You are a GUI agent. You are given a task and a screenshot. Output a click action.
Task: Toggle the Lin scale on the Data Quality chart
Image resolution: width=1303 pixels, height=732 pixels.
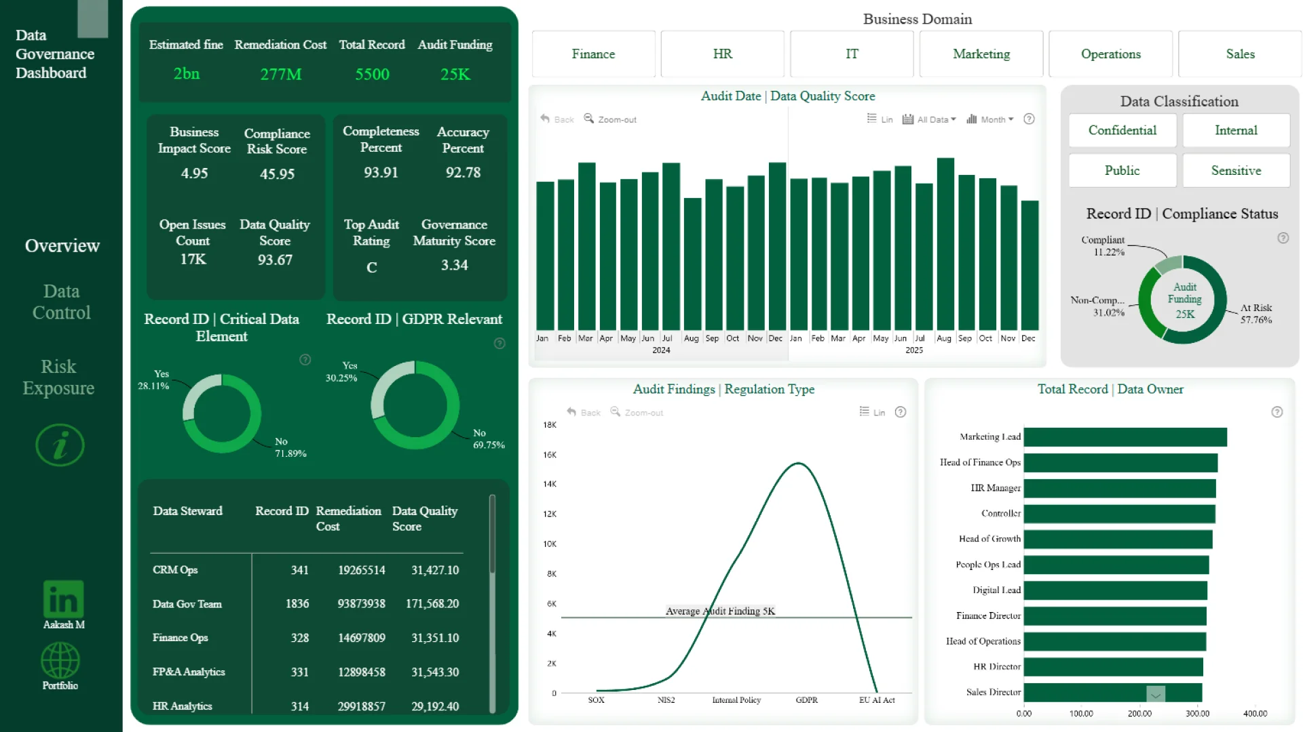880,119
